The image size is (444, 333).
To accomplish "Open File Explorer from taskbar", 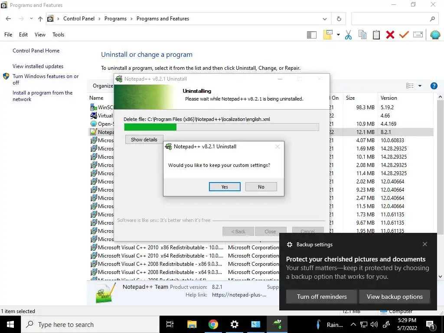I will click(192, 324).
